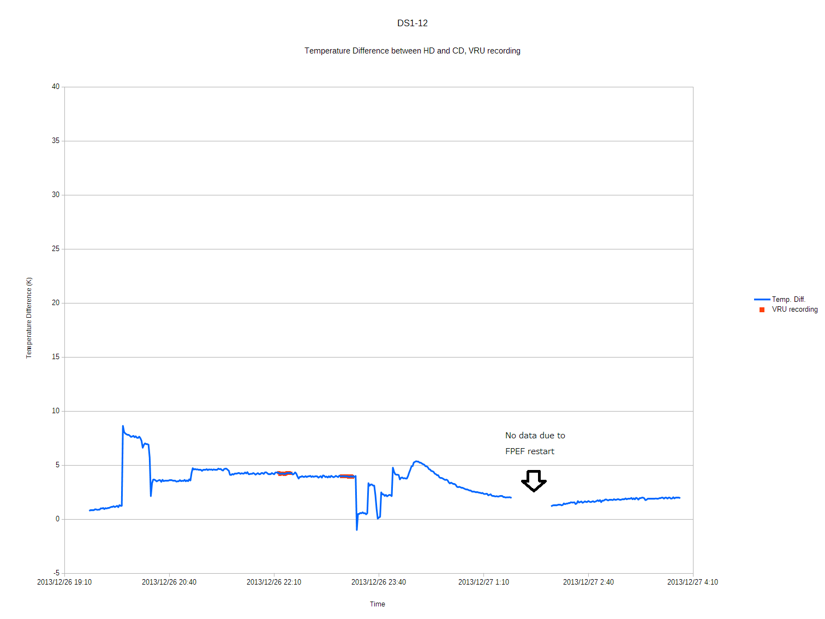Click the 2013/12/26 22:10 time label
This screenshot has height=619, width=825.
click(x=274, y=582)
